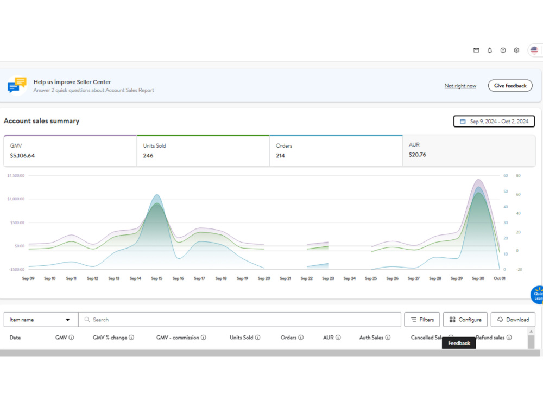Click the GMV - commission column header
The height and width of the screenshot is (407, 543).
click(178, 338)
